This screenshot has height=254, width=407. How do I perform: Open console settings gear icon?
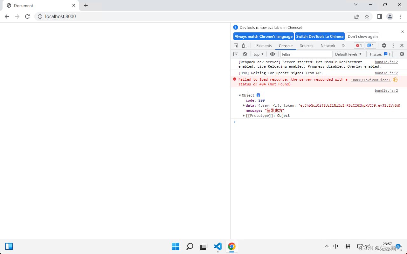[402, 54]
